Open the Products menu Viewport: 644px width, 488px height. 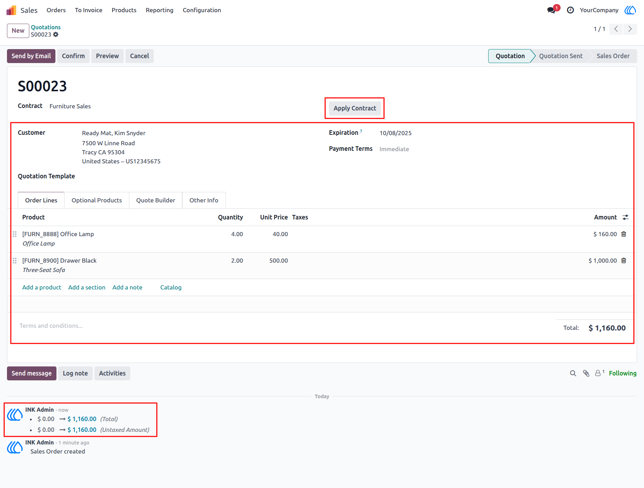click(x=124, y=10)
